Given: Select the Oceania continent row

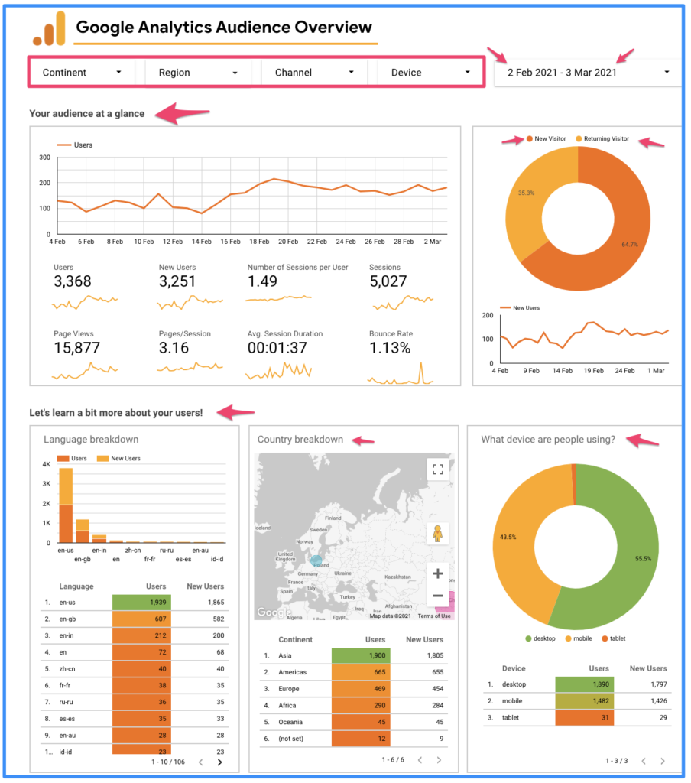Looking at the screenshot, I should (x=353, y=722).
